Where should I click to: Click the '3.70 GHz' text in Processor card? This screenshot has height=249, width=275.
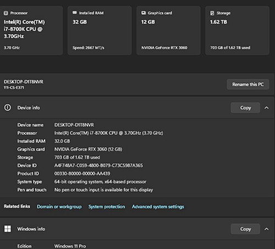(12, 48)
